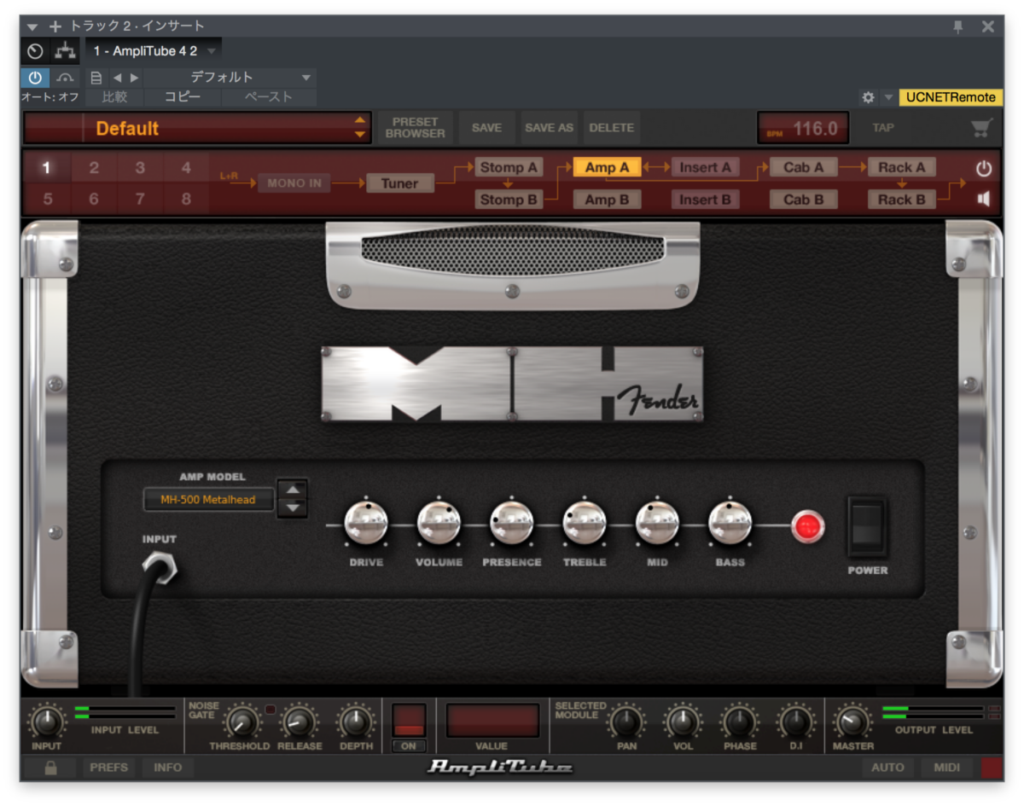
Task: Expand the arrow next to gear icon
Action: (888, 97)
